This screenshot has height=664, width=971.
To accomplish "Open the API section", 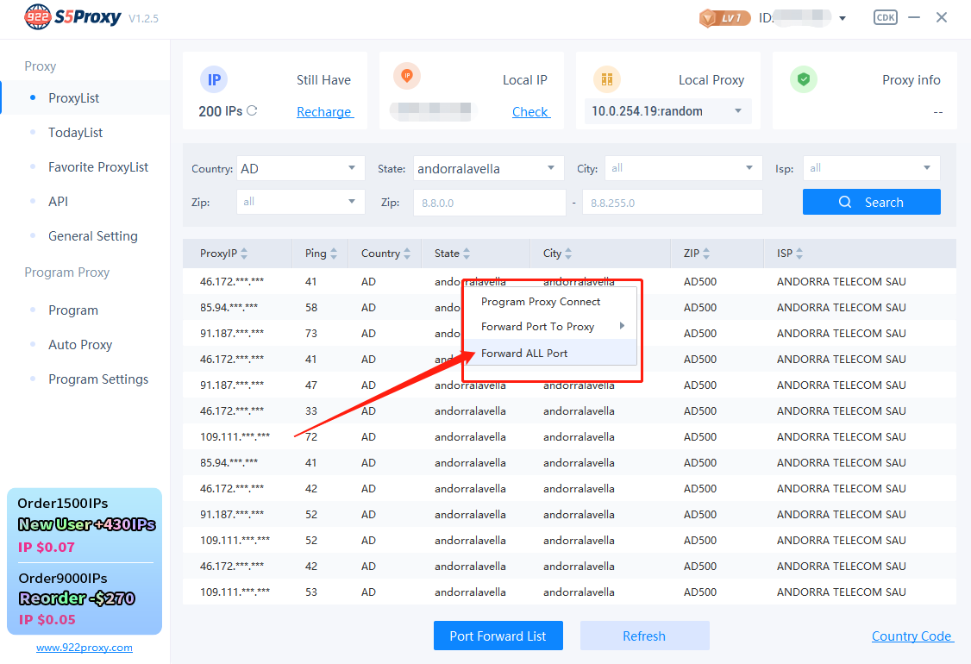I will [x=59, y=201].
